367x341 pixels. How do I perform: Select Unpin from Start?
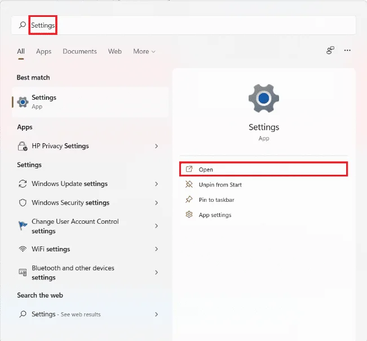263,185
